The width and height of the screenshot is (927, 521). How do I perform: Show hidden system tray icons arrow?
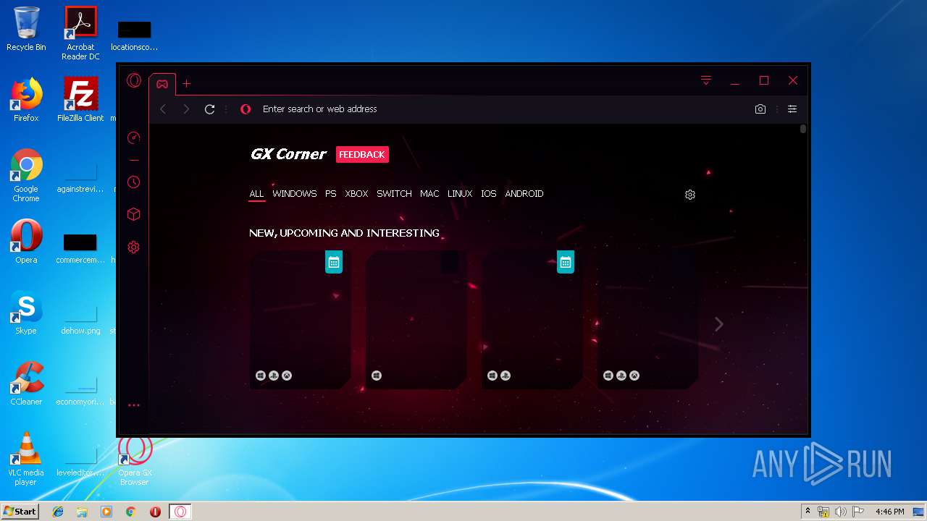tap(808, 512)
